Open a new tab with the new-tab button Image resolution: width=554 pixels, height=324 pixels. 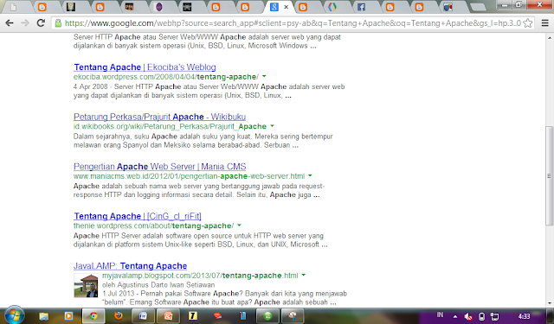pyautogui.click(x=478, y=8)
